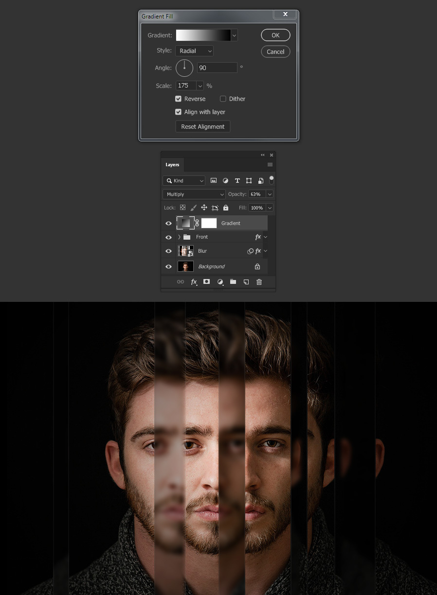The height and width of the screenshot is (595, 437).
Task: Select the Background layer thumbnail
Action: 185,266
